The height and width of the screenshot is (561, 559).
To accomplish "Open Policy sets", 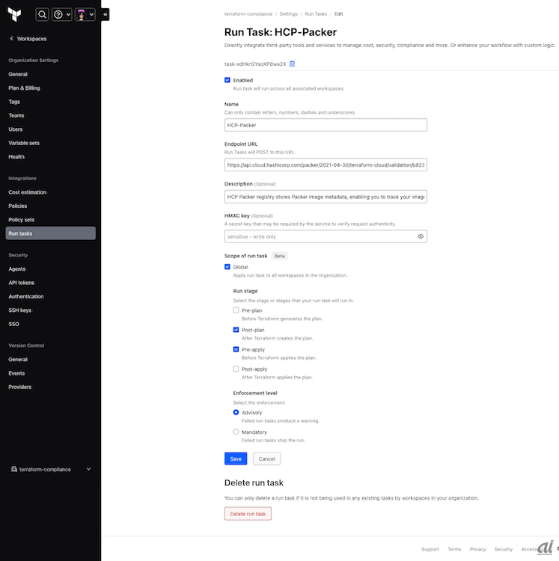I will click(x=22, y=220).
